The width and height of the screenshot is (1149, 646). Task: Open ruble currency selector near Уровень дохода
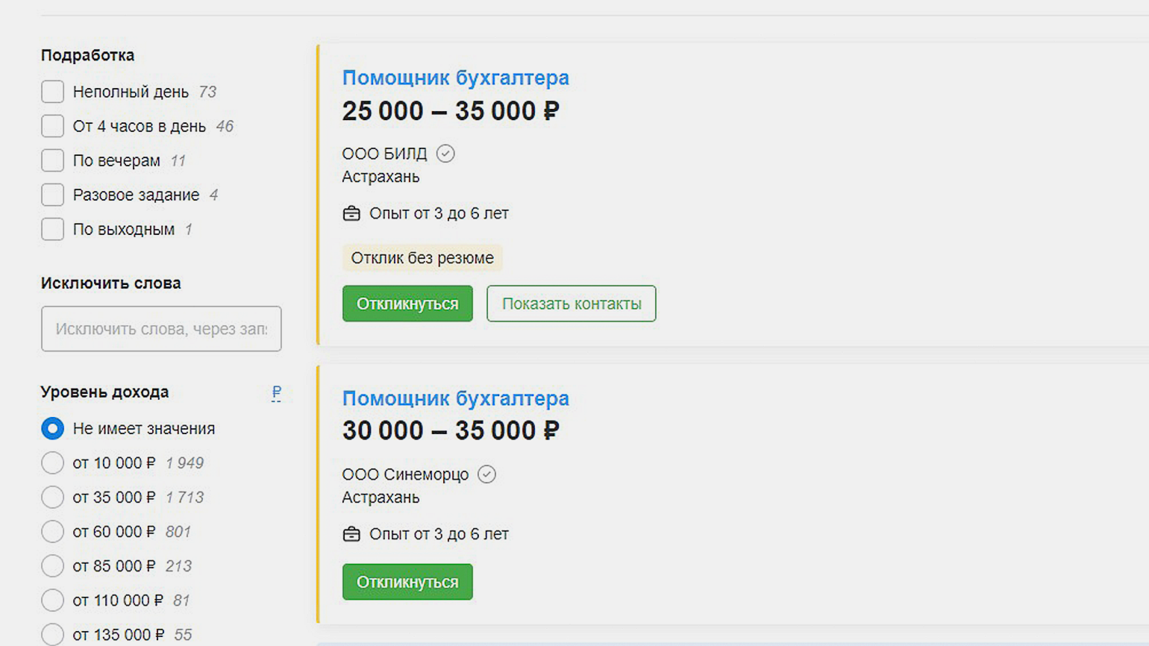click(x=276, y=392)
